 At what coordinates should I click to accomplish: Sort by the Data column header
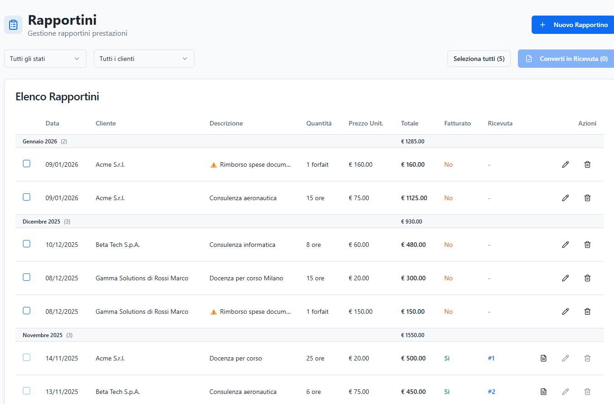[52, 123]
